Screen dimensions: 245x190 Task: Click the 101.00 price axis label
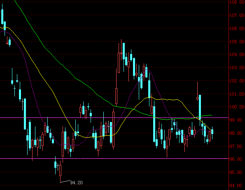237,94
